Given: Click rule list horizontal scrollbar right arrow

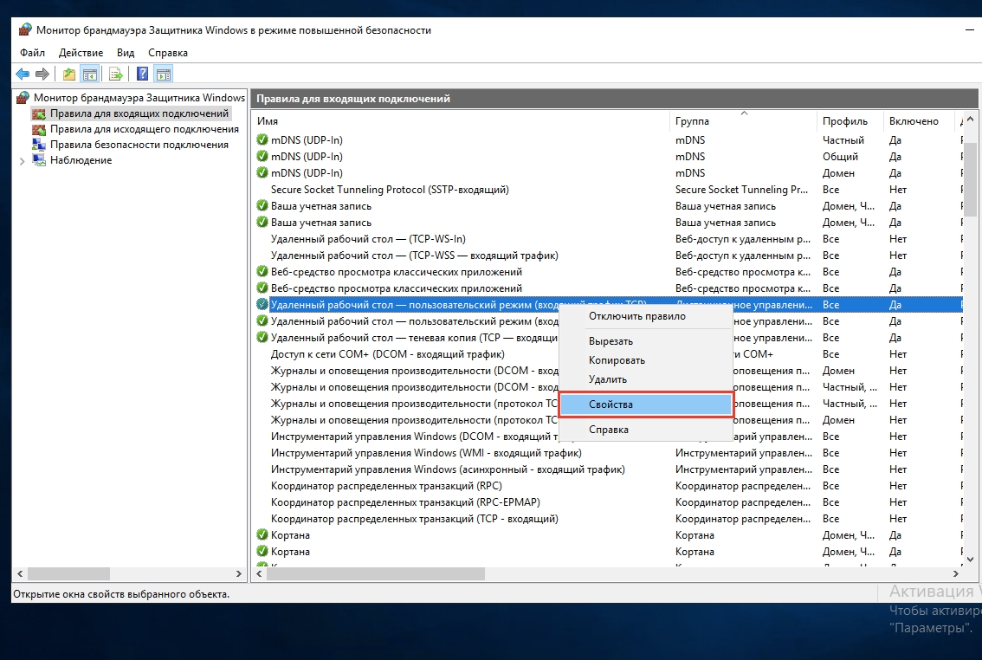Looking at the screenshot, I should pos(955,573).
